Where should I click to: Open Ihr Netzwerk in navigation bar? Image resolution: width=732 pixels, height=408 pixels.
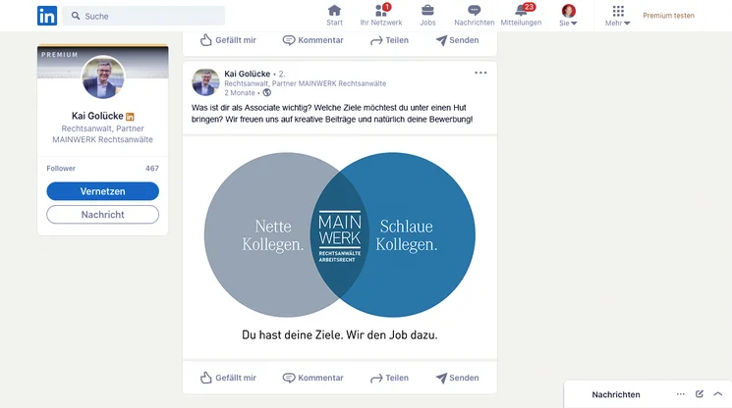(381, 15)
